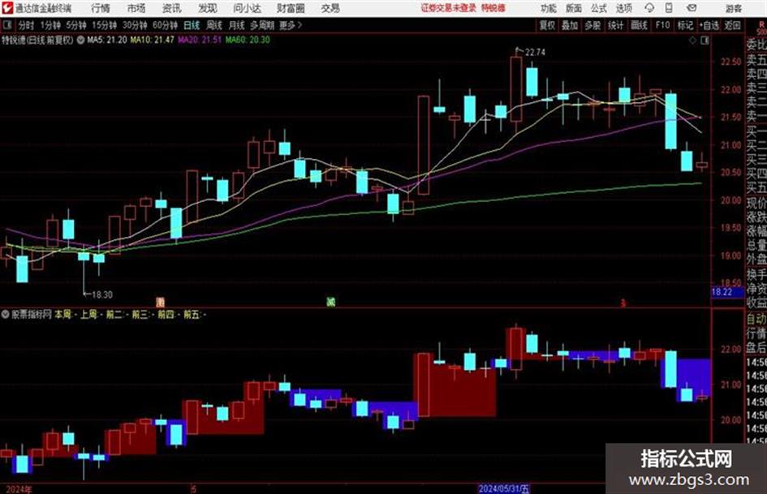Click the 叠加 overlay button
Image resolution: width=767 pixels, height=494 pixels.
tap(570, 25)
